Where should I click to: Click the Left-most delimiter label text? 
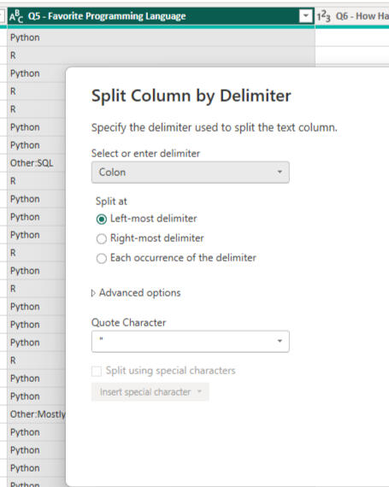pyautogui.click(x=154, y=219)
